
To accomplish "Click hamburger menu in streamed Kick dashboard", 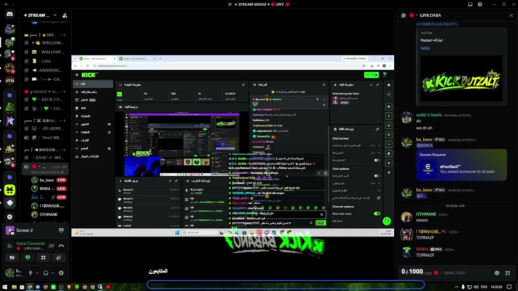I will coord(77,75).
